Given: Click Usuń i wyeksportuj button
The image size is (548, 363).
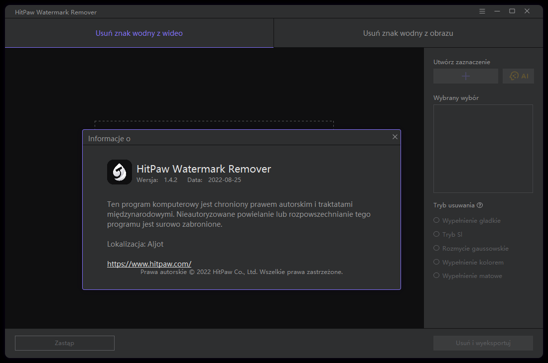Looking at the screenshot, I should pos(483,343).
